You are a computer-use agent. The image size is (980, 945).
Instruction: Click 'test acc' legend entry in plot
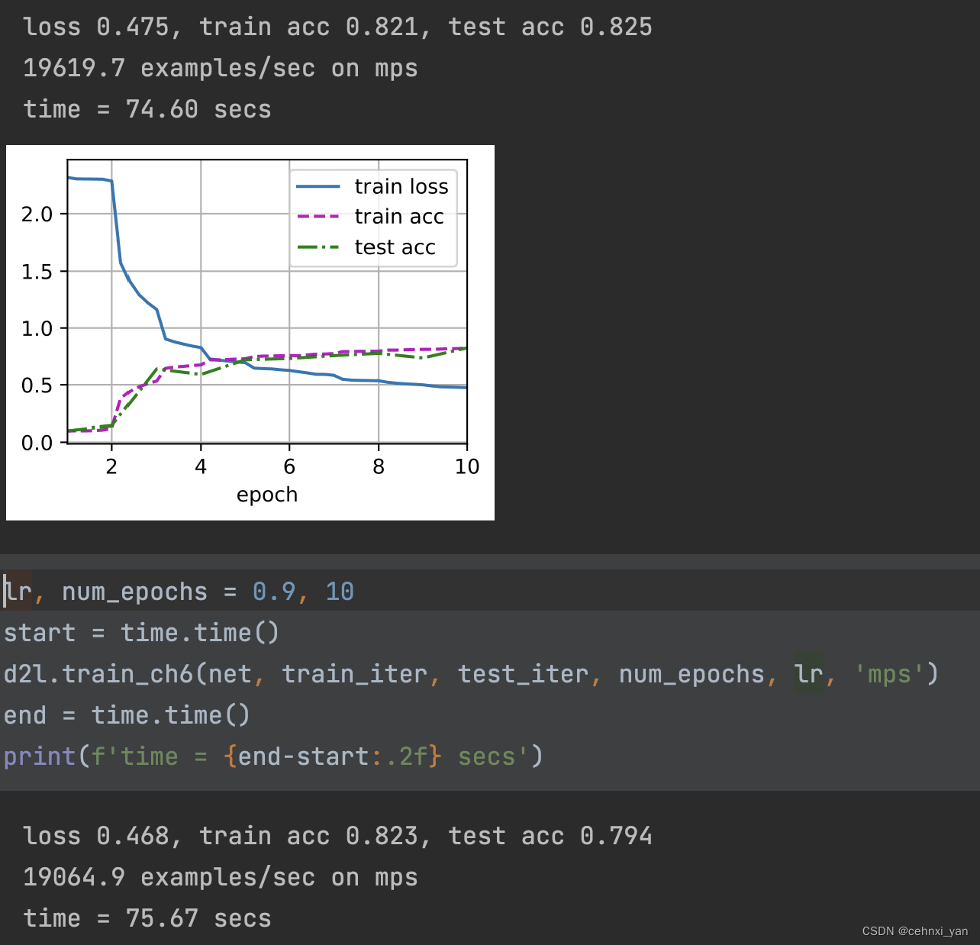coord(366,247)
